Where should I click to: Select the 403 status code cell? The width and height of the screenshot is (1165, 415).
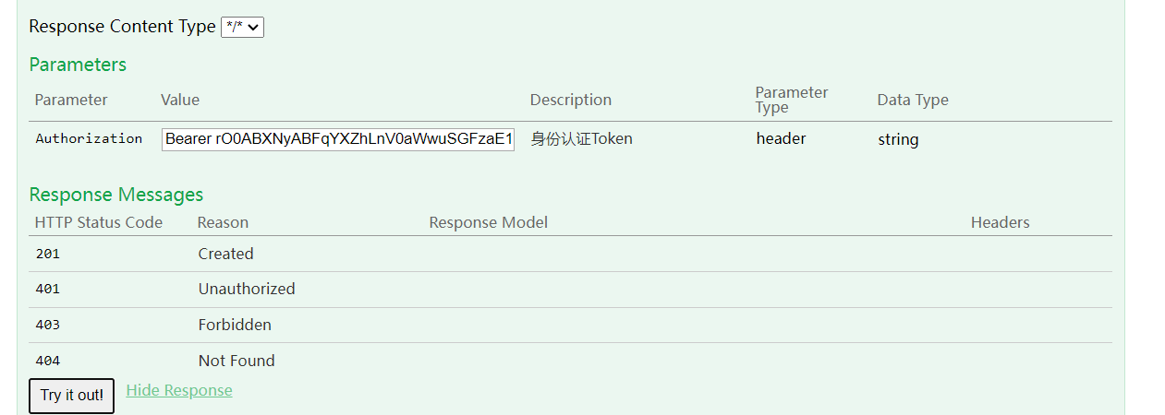(x=47, y=325)
